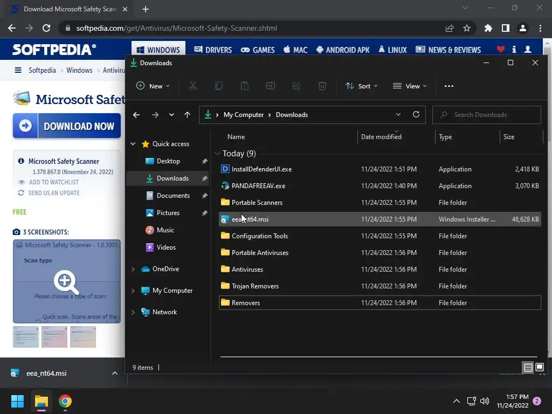552x414 pixels.
Task: Go forward in File Explorer
Action: pos(155,115)
